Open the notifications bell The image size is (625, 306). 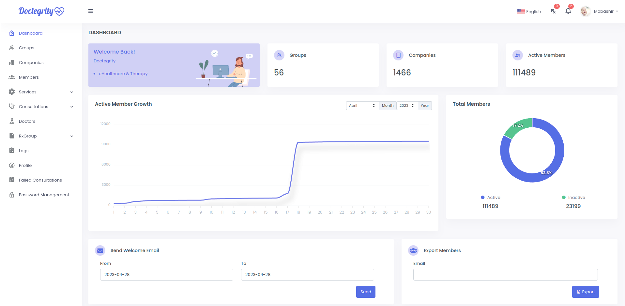[x=568, y=11]
